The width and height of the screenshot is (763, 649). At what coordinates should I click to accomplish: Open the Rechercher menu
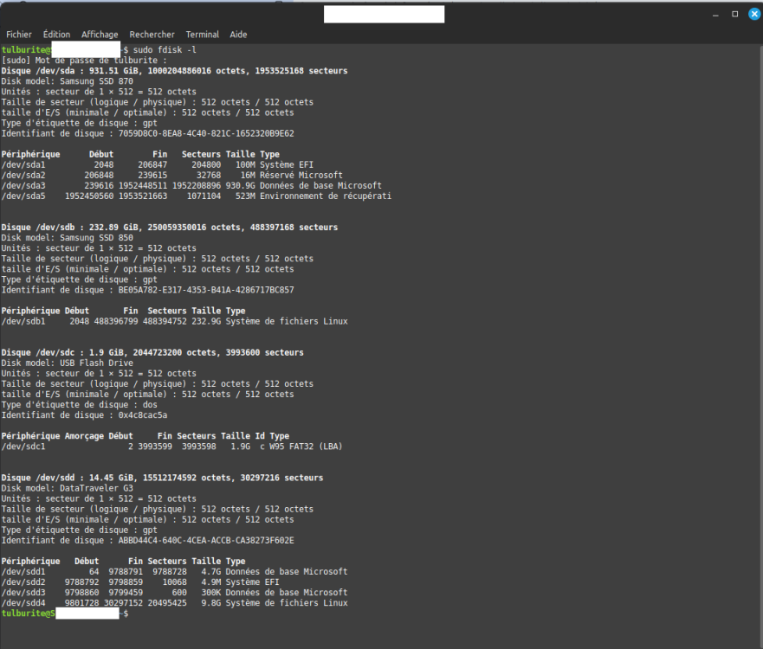point(152,35)
